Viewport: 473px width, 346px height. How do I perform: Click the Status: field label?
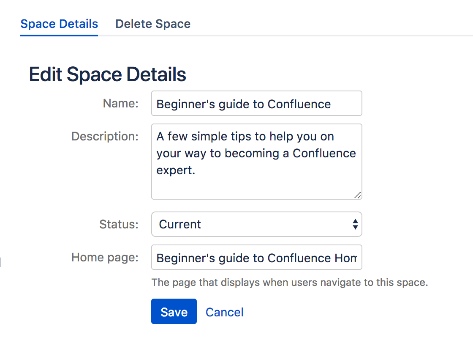tap(119, 224)
